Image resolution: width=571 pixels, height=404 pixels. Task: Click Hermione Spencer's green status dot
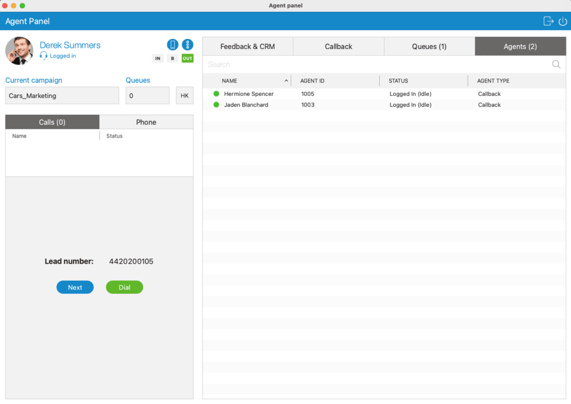(x=216, y=94)
